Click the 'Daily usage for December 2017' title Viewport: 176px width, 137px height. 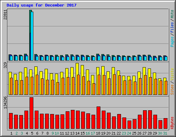42,5
